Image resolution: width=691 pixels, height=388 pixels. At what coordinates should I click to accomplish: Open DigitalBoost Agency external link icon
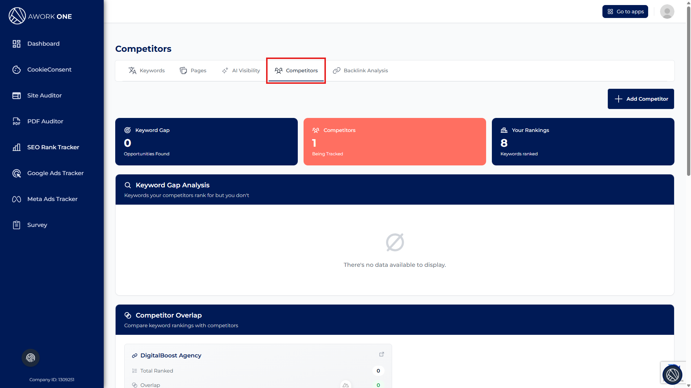pos(382,354)
